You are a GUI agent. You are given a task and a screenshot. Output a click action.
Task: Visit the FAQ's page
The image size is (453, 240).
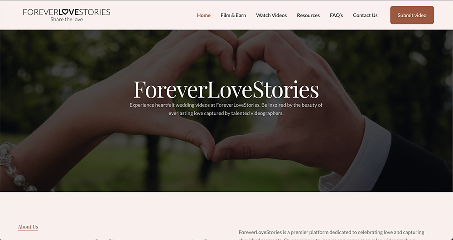tap(336, 15)
